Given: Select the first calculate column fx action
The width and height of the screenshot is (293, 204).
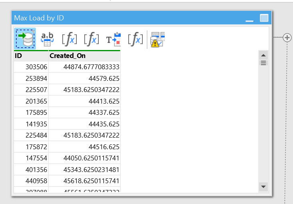Looking at the screenshot, I should 70,39.
